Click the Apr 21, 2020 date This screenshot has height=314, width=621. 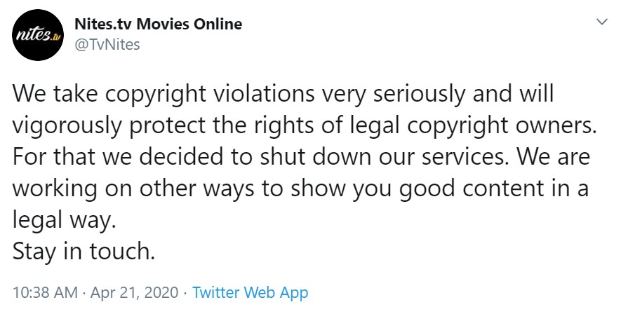pos(134,293)
